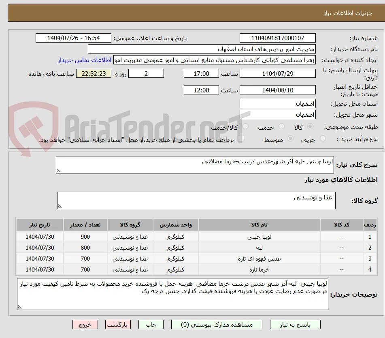Select the 'متوسط' purchase type radio
The height and width of the screenshot is (338, 385).
(290, 139)
